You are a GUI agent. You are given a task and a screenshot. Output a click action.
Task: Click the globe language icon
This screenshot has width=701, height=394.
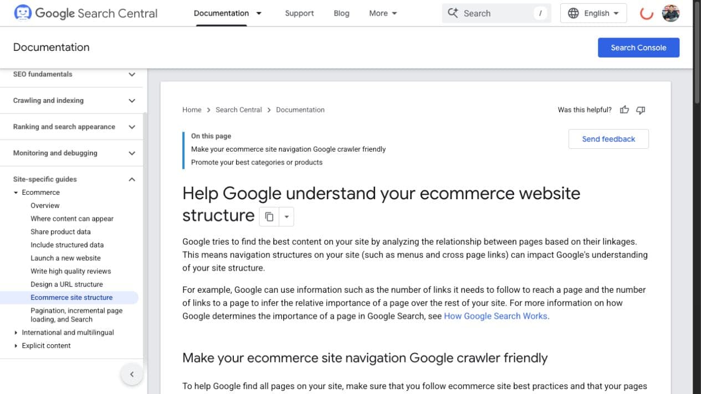(x=574, y=13)
